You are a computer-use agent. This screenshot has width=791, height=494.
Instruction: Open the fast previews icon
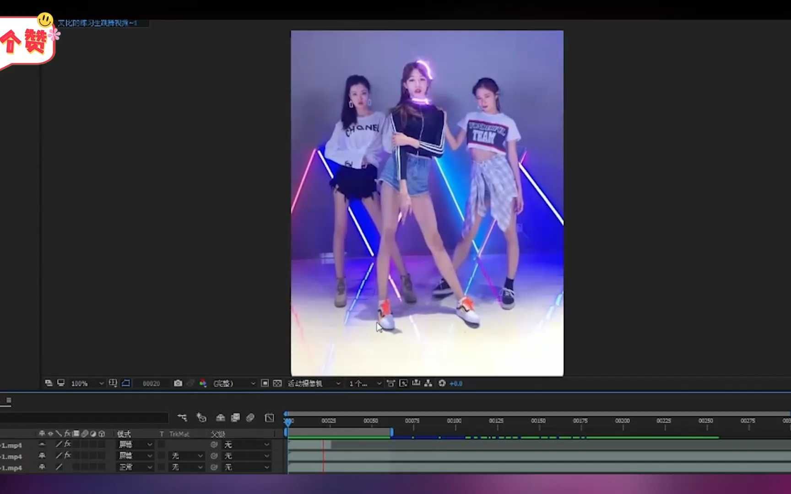tap(403, 383)
